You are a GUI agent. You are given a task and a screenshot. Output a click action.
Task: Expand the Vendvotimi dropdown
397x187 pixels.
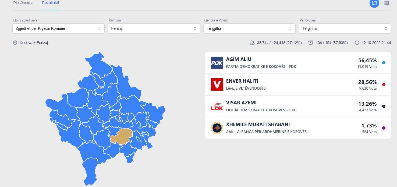345,28
